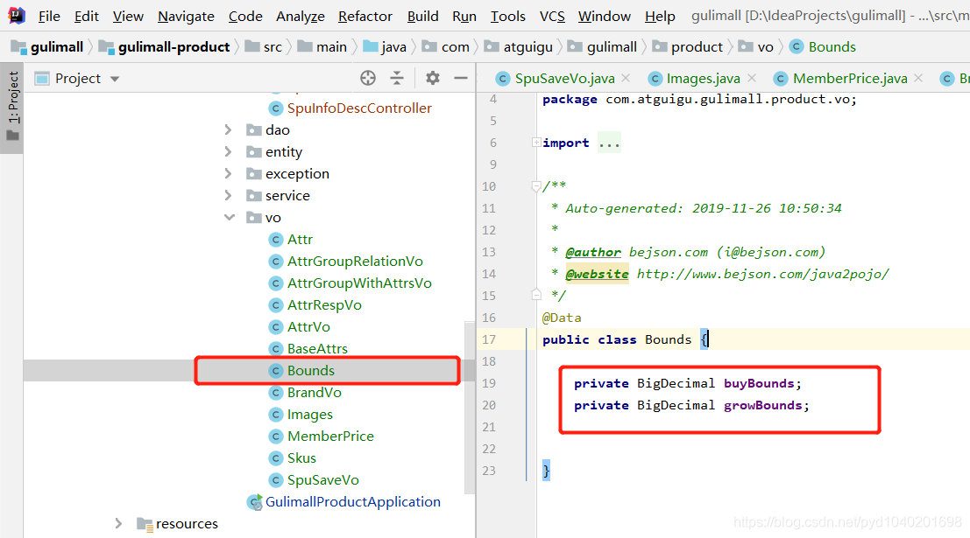Click the class icon beside SpuInfoDescController
The height and width of the screenshot is (538, 970).
click(x=276, y=108)
